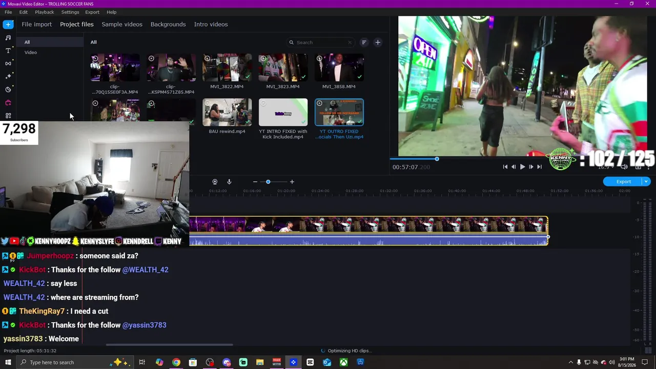Select the MVI_3822.MP4 thumbnail
The width and height of the screenshot is (656, 369).
[227, 68]
